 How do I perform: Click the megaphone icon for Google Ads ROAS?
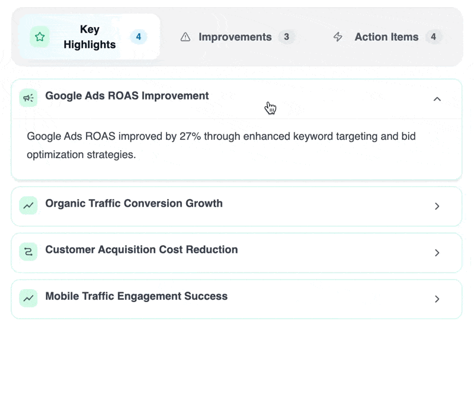coord(28,98)
